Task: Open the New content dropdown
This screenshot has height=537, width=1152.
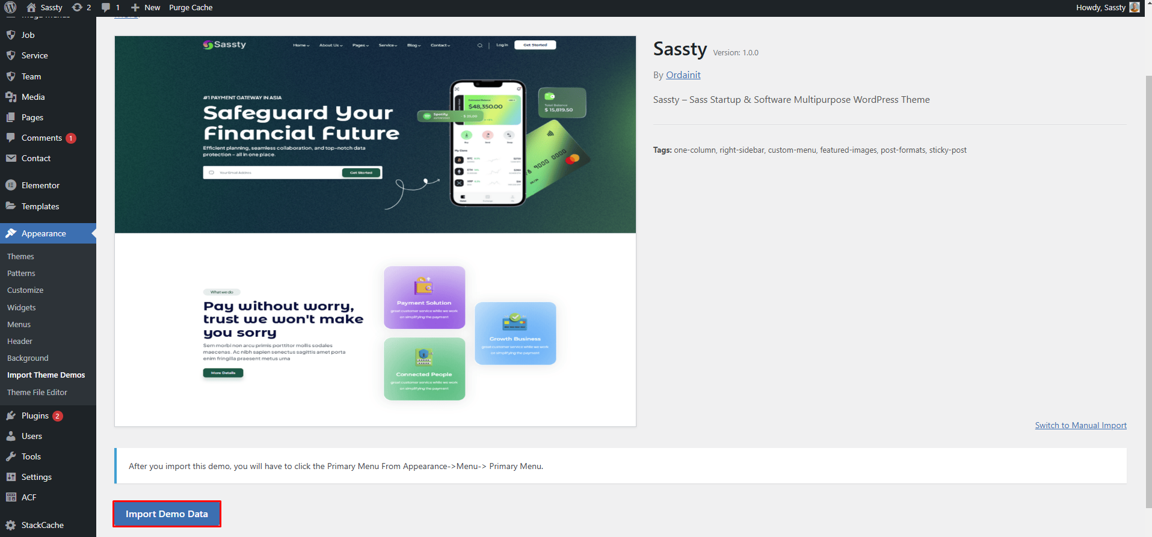Action: pyautogui.click(x=146, y=7)
